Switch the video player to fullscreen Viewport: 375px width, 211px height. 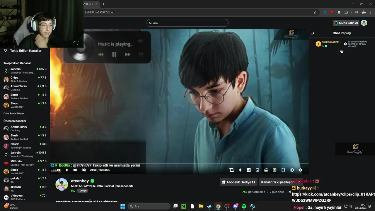click(x=283, y=170)
